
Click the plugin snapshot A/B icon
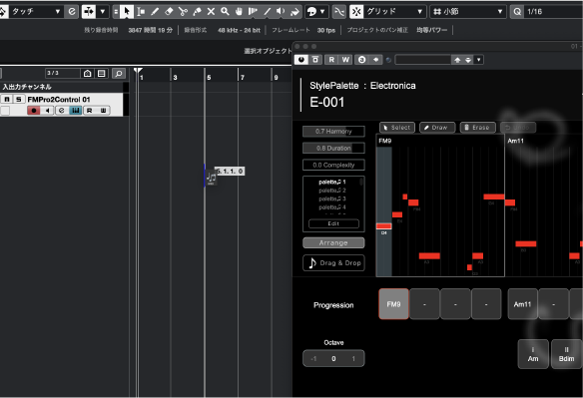point(361,60)
